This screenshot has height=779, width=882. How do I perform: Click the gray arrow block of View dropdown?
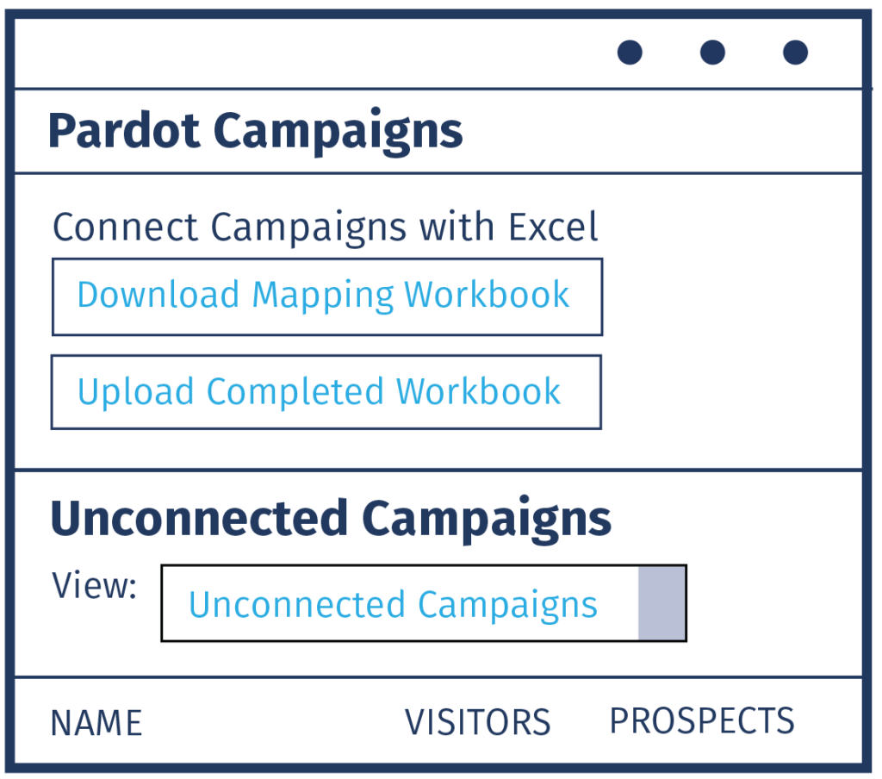661,603
